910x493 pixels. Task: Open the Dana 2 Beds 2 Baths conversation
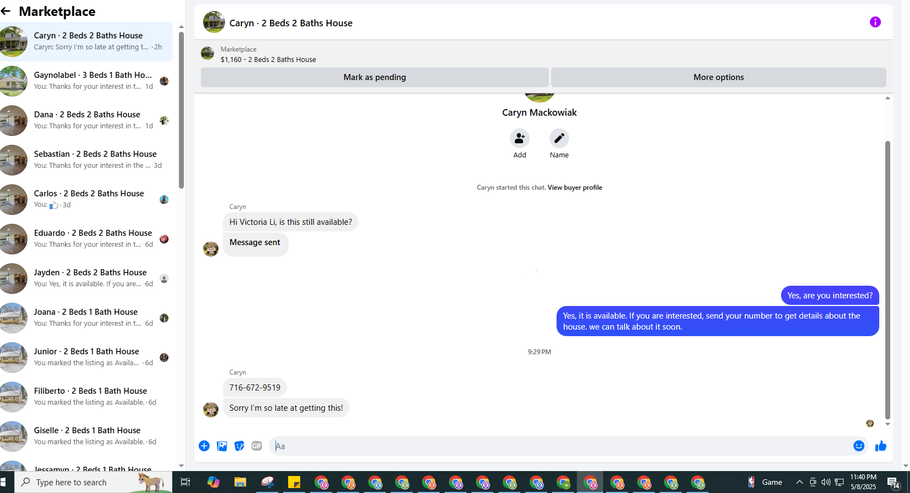point(86,120)
